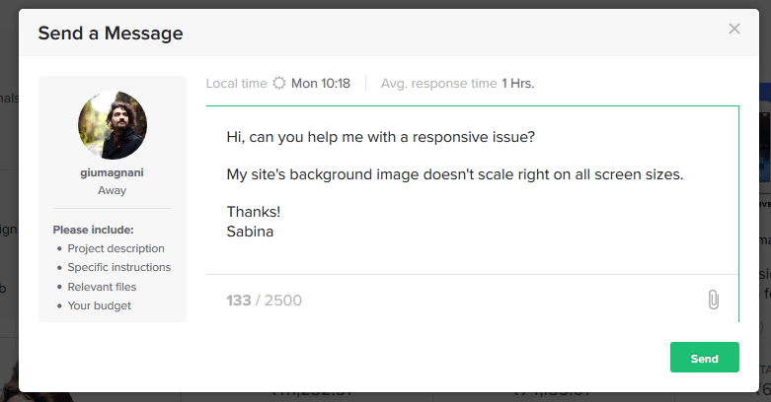The image size is (771, 402).
Task: Click the 1 Hrs. response time value
Action: [x=517, y=84]
